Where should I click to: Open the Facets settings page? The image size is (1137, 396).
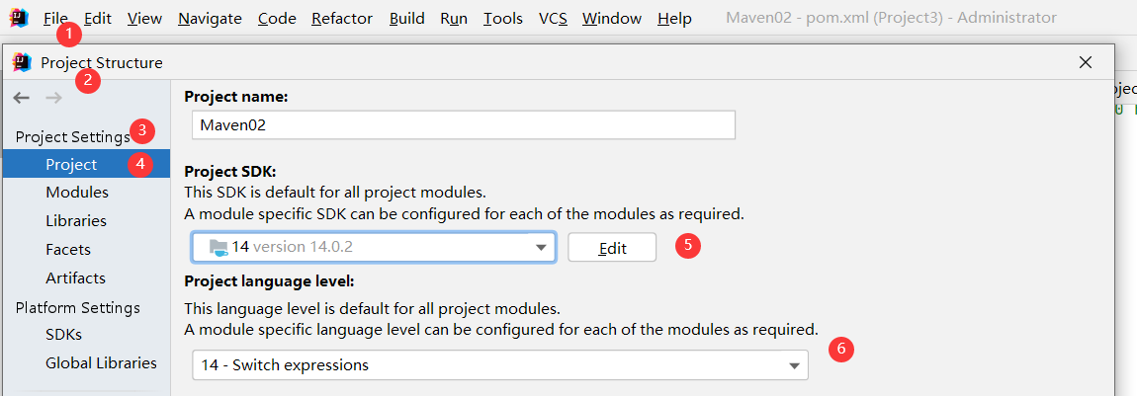pyautogui.click(x=68, y=250)
